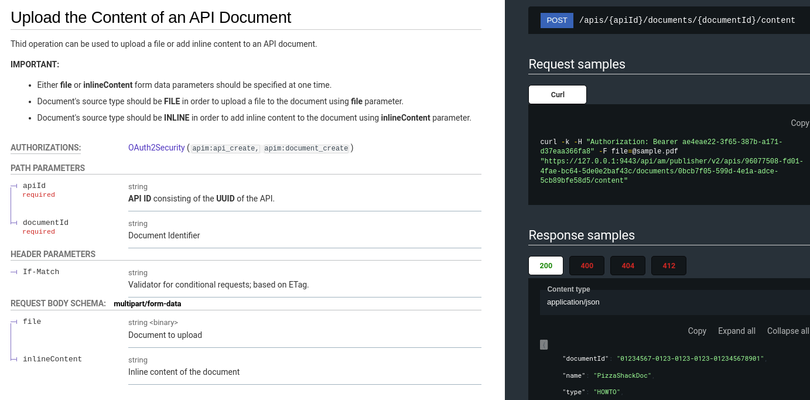The width and height of the screenshot is (810, 400).
Task: Select the apim:api_create scope
Action: (x=225, y=148)
